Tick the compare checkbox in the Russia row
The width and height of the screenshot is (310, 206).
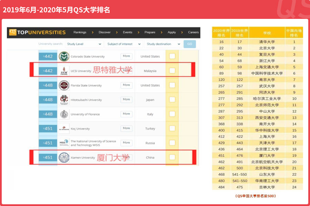point(172,143)
